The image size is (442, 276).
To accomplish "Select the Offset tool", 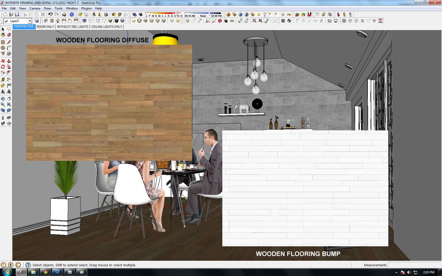I will [9, 73].
